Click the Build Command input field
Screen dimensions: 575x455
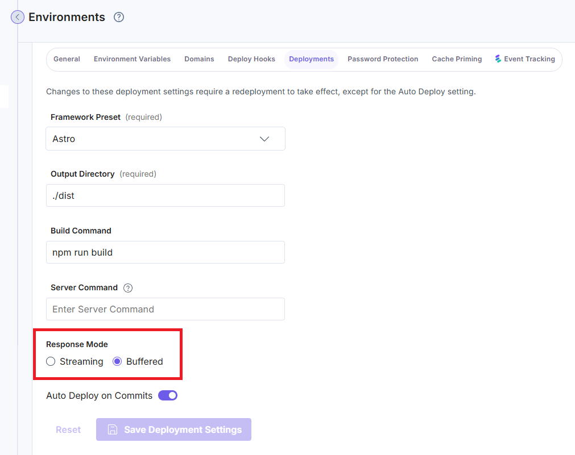166,252
